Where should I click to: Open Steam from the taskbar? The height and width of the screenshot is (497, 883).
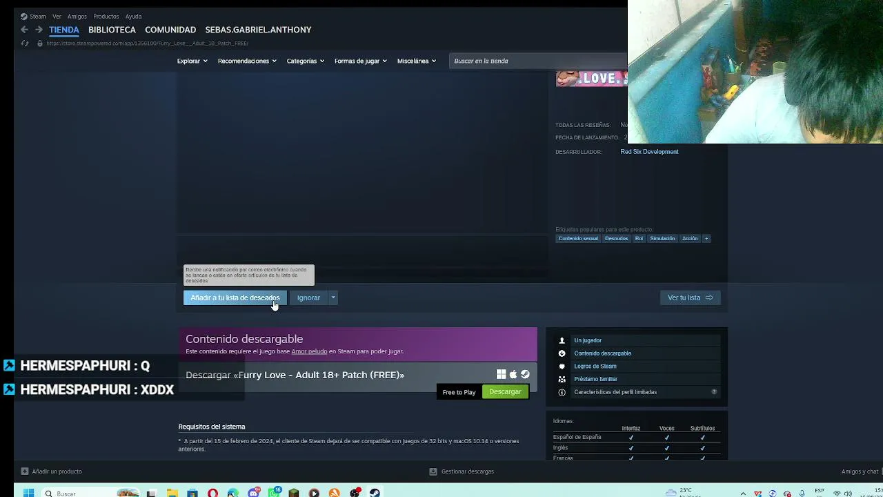pyautogui.click(x=375, y=493)
